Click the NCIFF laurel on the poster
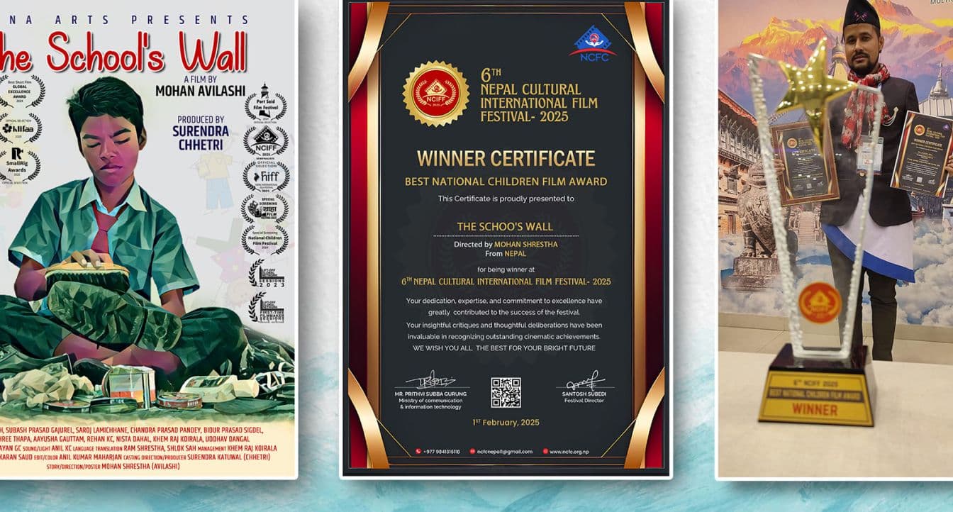Screen dimensions: 953x512 click(266, 140)
